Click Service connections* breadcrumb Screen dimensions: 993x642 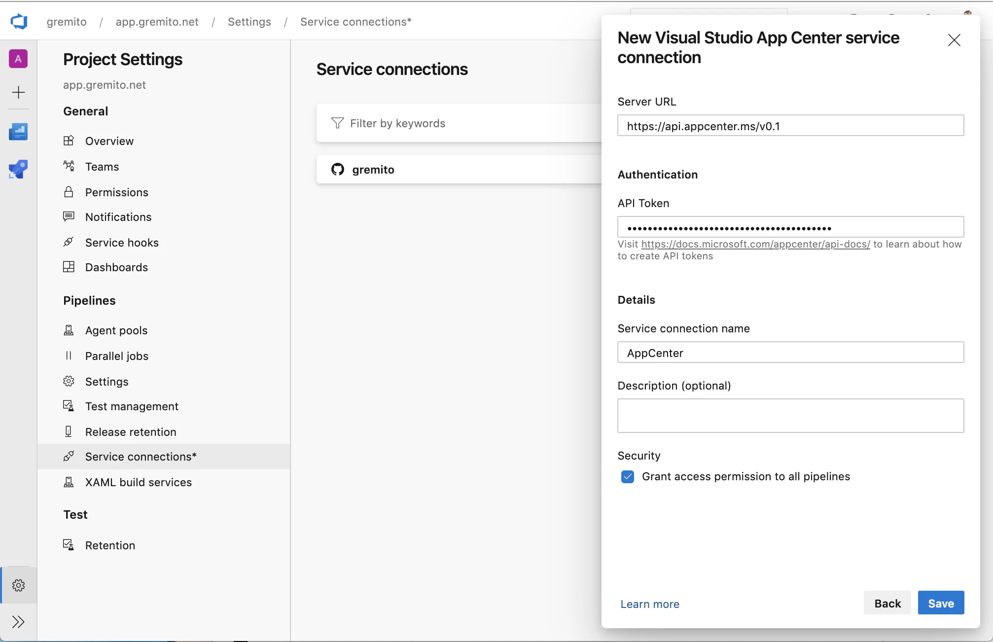(356, 22)
